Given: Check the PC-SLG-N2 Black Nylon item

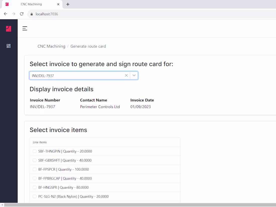Looking at the screenshot, I should click(x=34, y=196).
